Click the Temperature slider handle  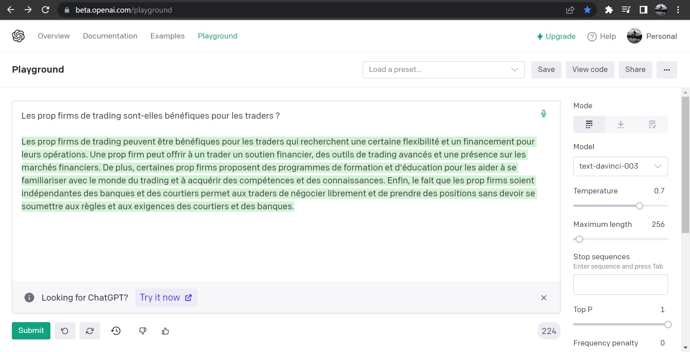click(640, 206)
